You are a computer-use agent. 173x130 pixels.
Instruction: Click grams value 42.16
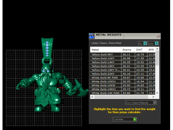click(126, 74)
